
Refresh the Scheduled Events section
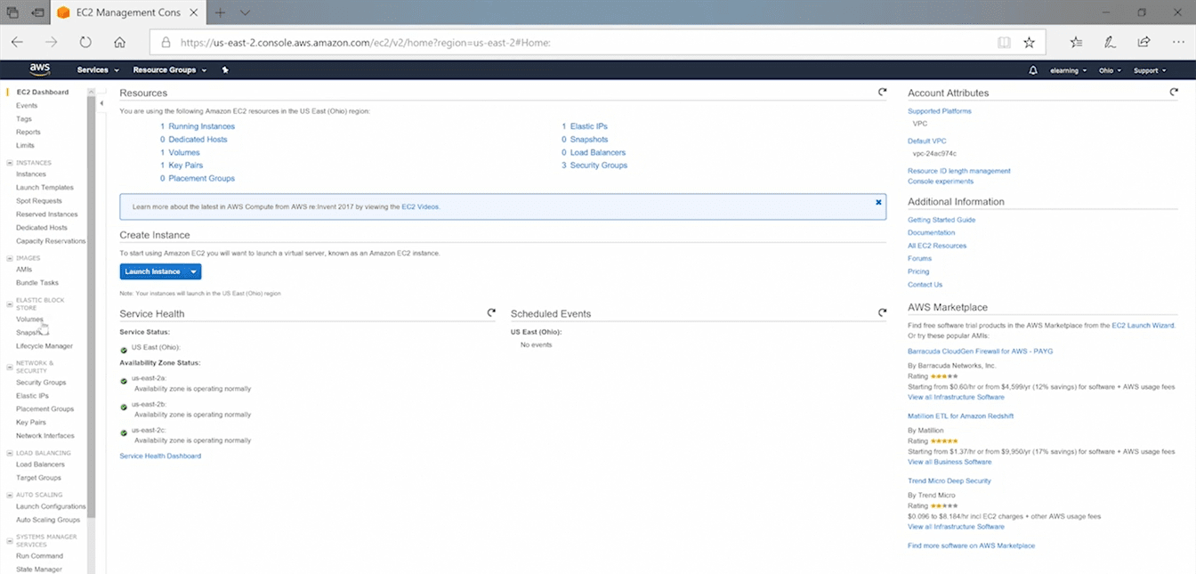[882, 313]
